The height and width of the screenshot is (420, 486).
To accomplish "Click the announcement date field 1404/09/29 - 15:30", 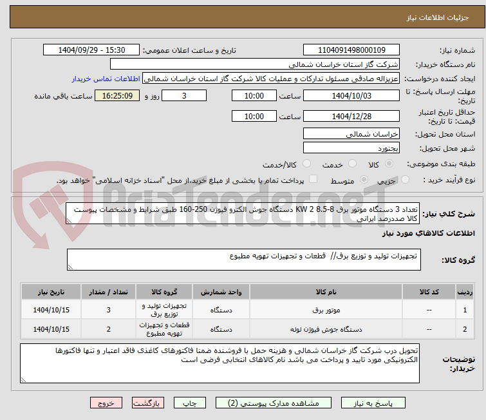I will tap(91, 50).
